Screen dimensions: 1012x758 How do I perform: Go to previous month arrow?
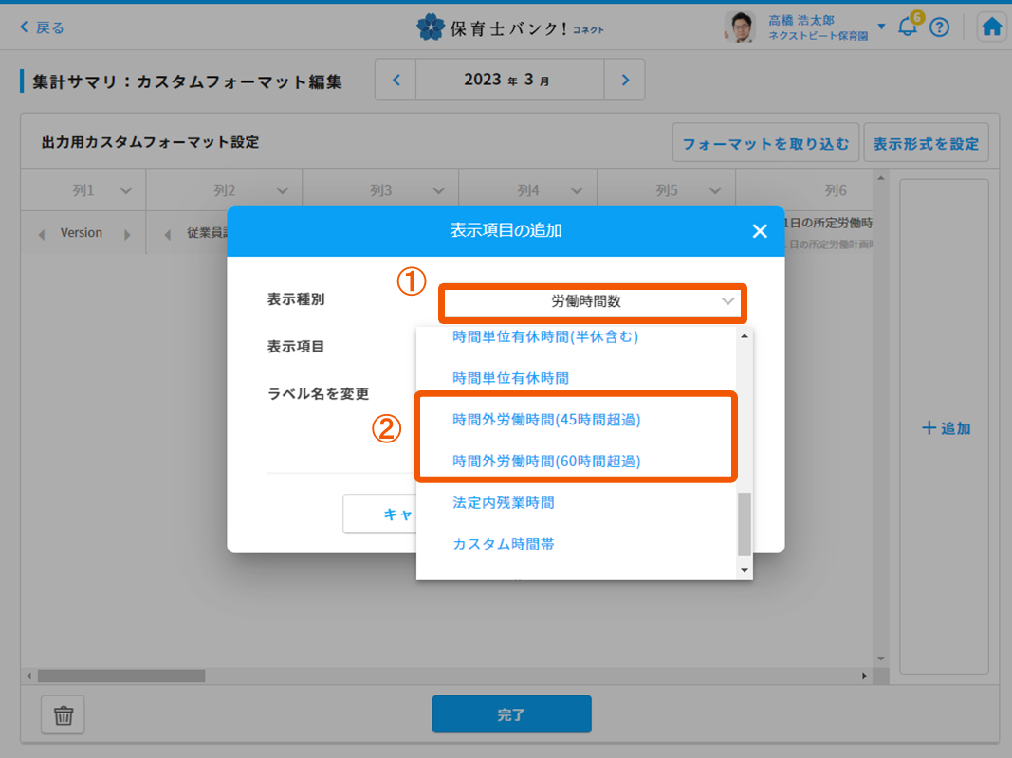coord(396,81)
